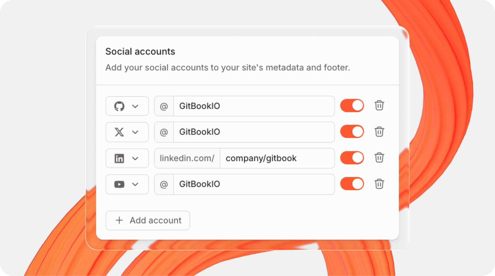Click the LinkedIn icon
495x276 pixels.
pyautogui.click(x=119, y=158)
